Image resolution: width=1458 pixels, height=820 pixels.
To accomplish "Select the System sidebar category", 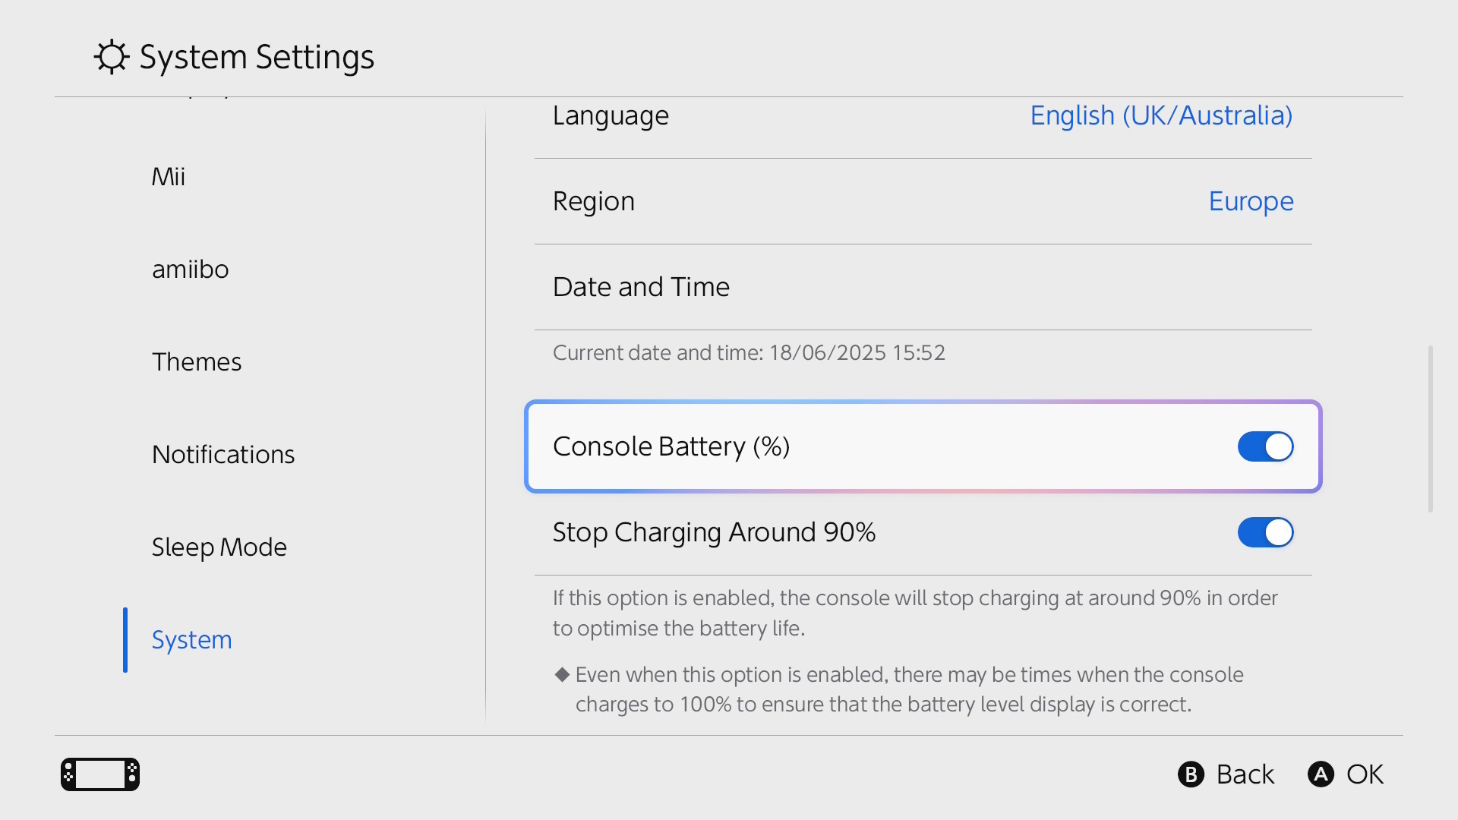I will click(191, 640).
